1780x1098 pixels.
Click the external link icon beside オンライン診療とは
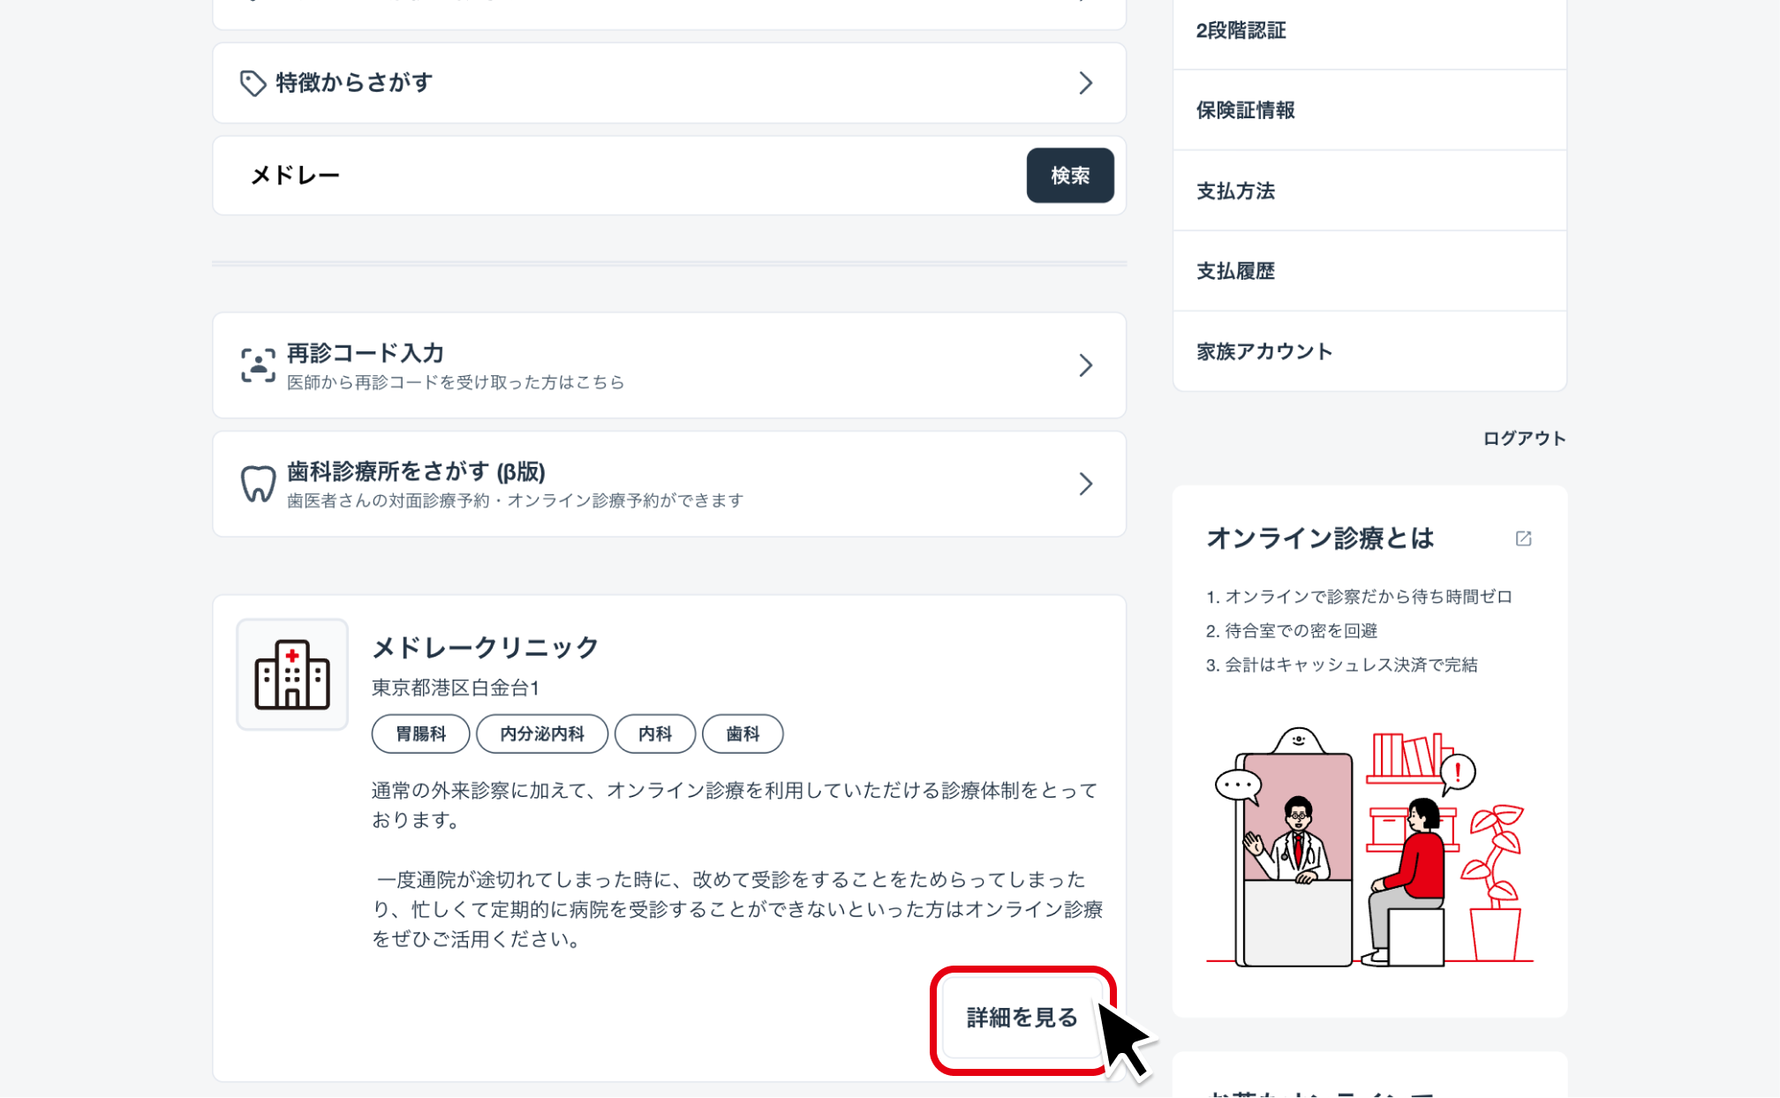[x=1523, y=538]
